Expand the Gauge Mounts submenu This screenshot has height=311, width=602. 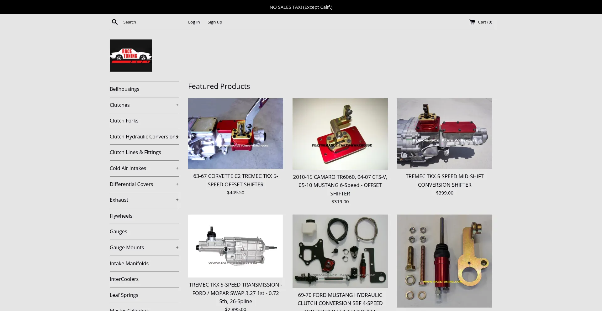177,247
